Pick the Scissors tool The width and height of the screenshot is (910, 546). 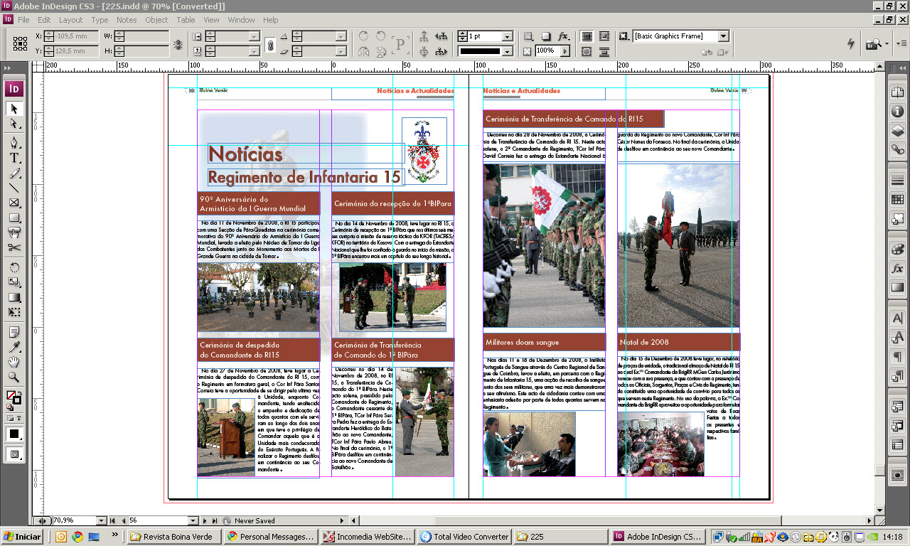tap(14, 247)
